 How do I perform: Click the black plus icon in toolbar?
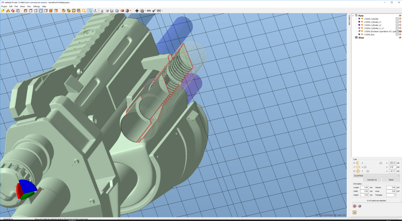(x=137, y=11)
